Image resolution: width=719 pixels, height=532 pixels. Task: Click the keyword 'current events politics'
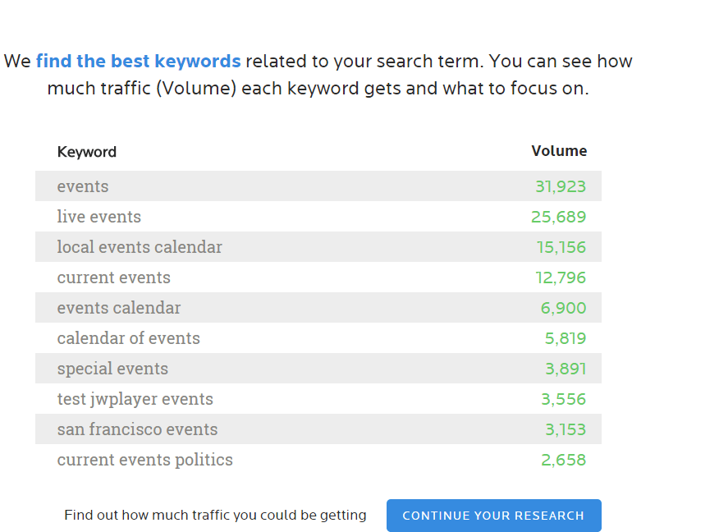click(x=145, y=460)
